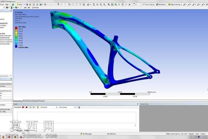Select Total Deformation in the tree
Image resolution: width=208 pixels, height=139 pixels.
pos(5,44)
